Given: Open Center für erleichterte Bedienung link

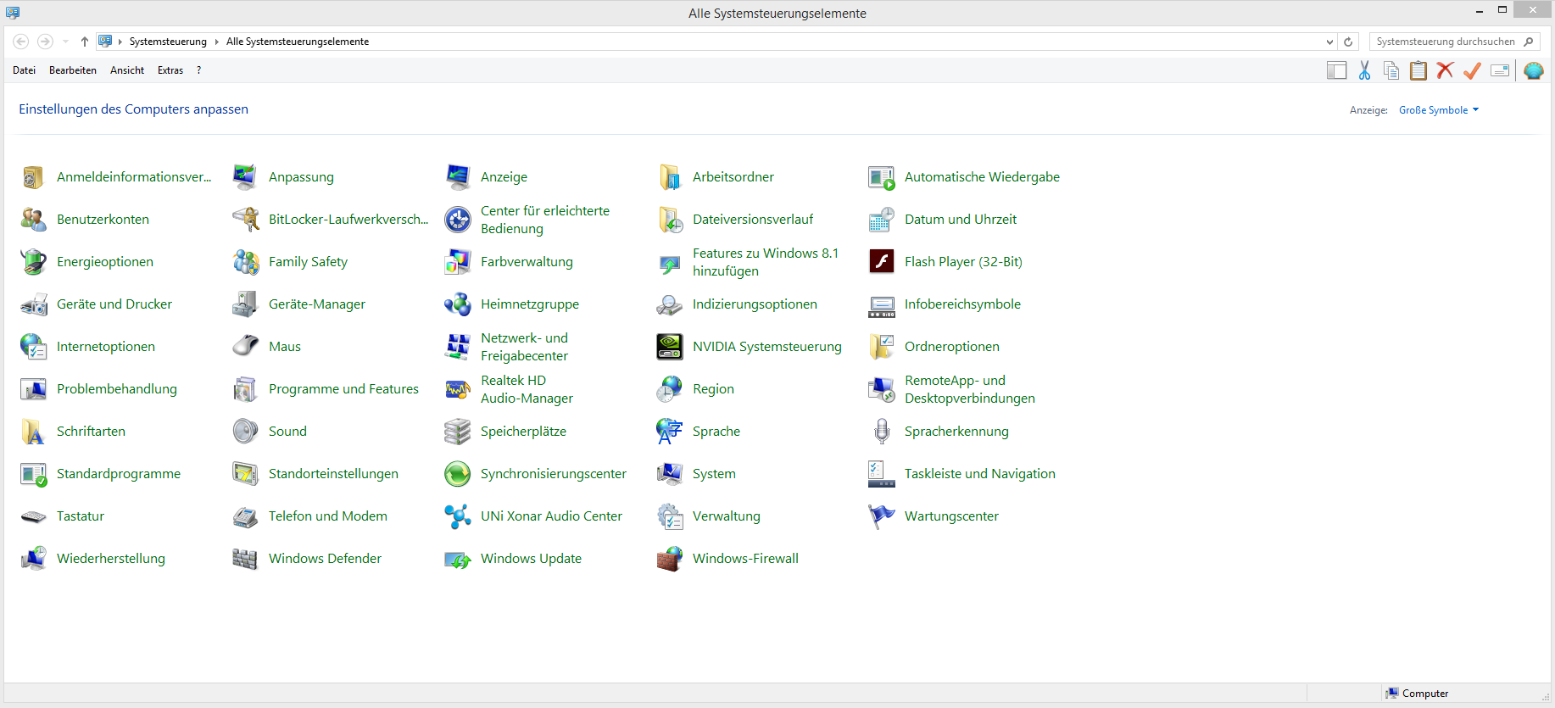Looking at the screenshot, I should point(545,220).
